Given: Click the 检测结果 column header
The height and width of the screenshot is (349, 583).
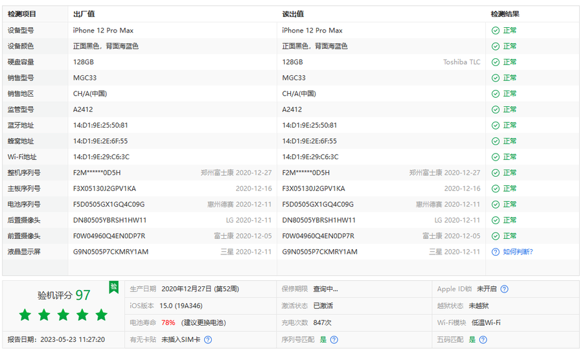Looking at the screenshot, I should pyautogui.click(x=505, y=14).
